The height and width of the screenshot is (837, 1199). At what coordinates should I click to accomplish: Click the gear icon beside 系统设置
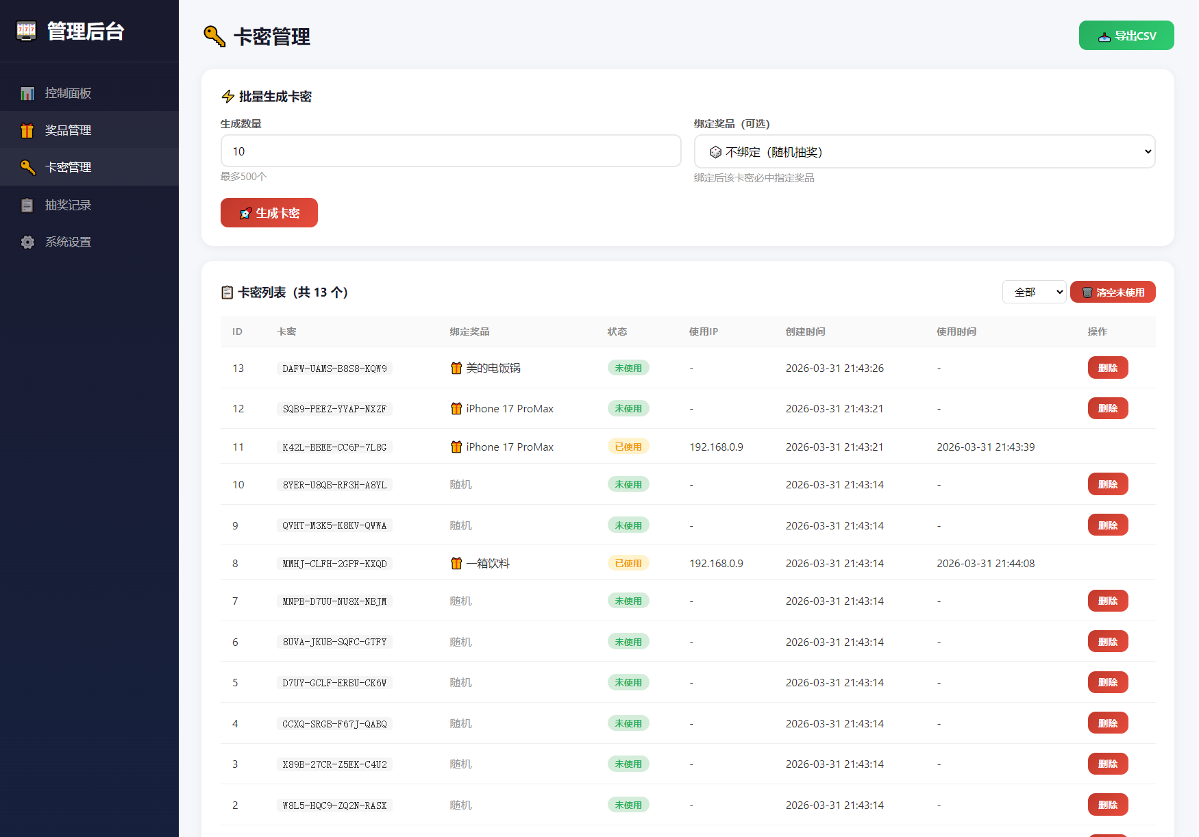click(27, 242)
